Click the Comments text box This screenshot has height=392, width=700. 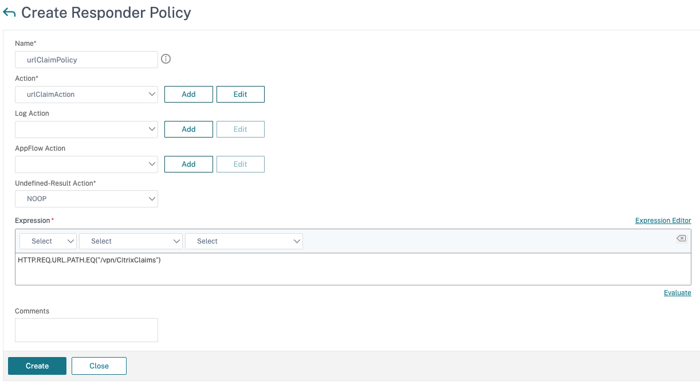tap(86, 330)
